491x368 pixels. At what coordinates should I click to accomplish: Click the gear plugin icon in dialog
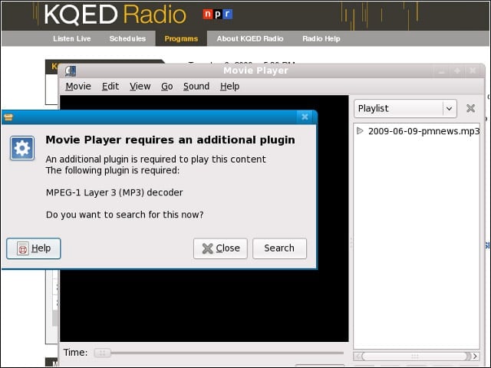coord(22,148)
